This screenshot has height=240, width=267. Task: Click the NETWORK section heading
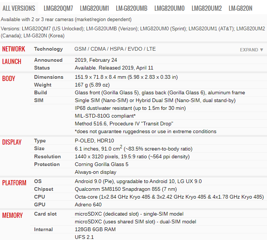(14, 49)
